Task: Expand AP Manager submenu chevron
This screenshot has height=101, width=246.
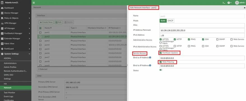Action: [x=29, y=28]
